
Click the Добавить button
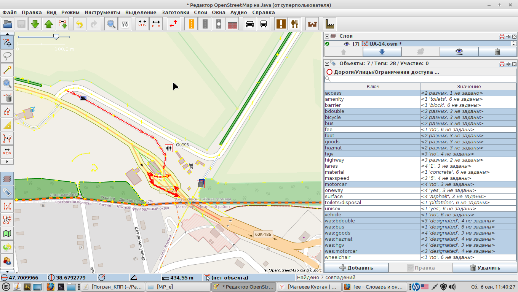356,268
